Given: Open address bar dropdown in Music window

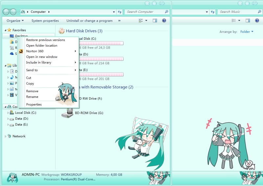Looking at the screenshot, I should [x=207, y=12].
